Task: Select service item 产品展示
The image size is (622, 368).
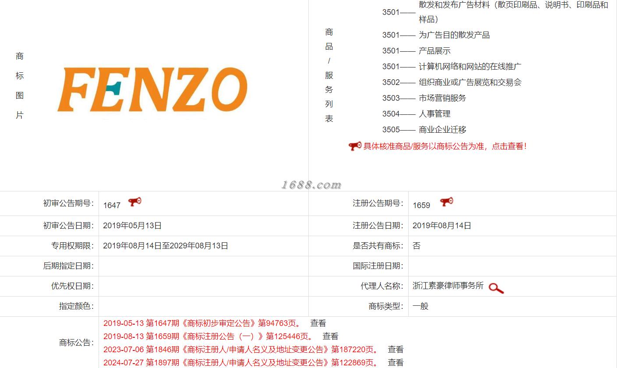Action: tap(435, 51)
